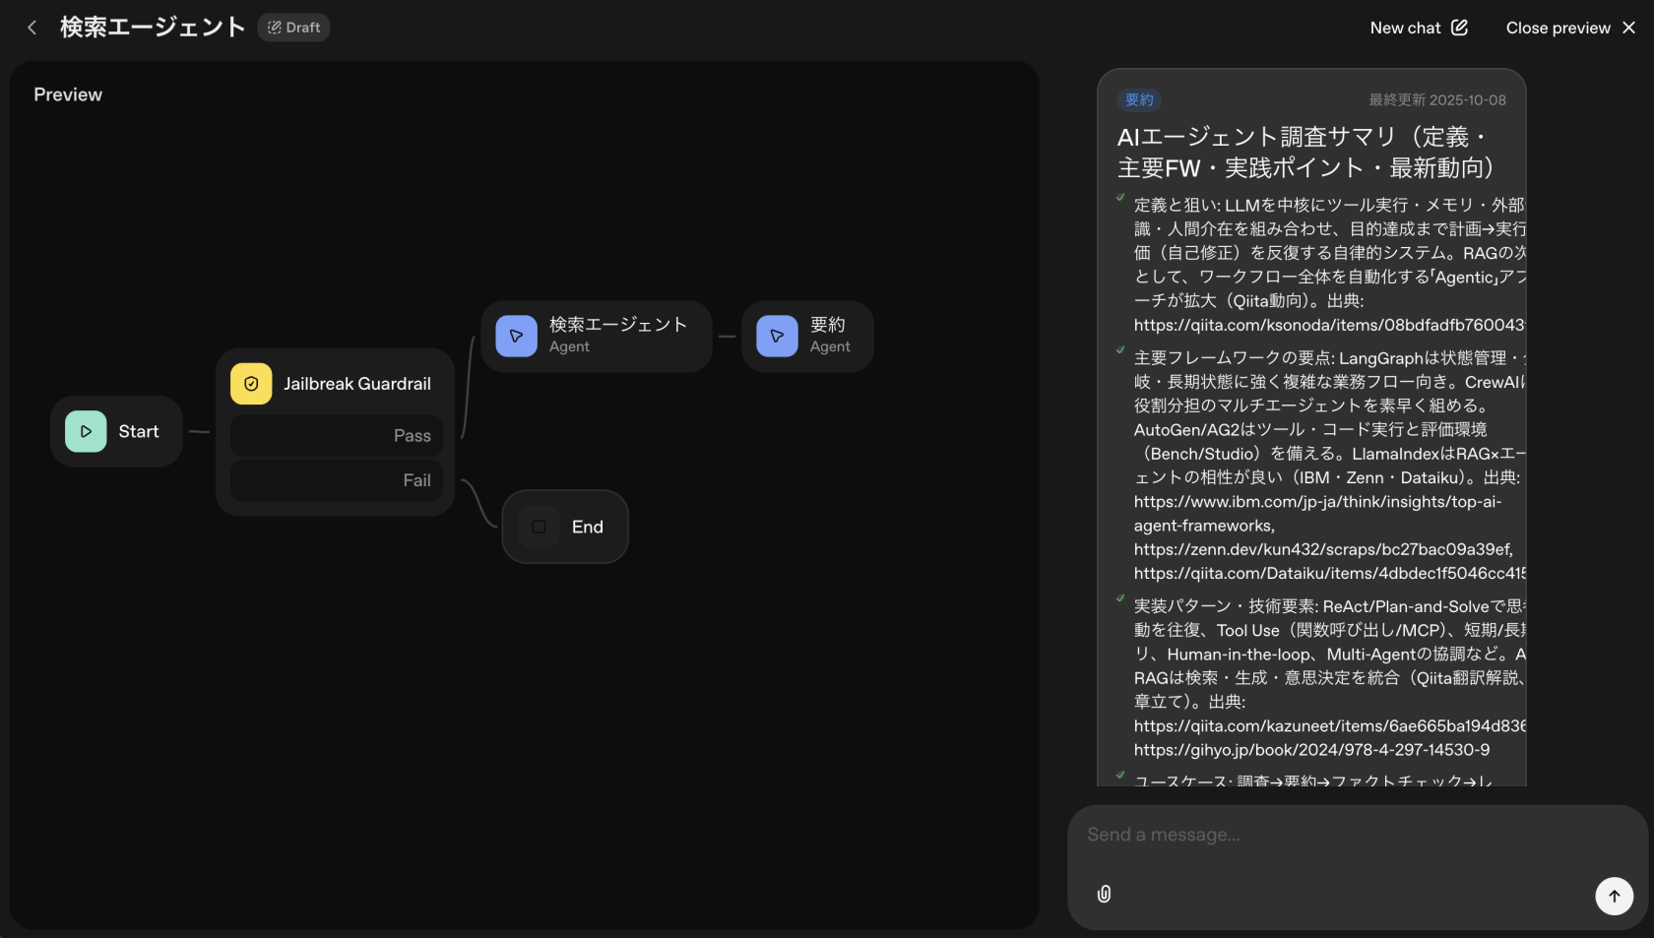This screenshot has height=938, width=1654.
Task: Click the New chat compose icon
Action: (1459, 28)
